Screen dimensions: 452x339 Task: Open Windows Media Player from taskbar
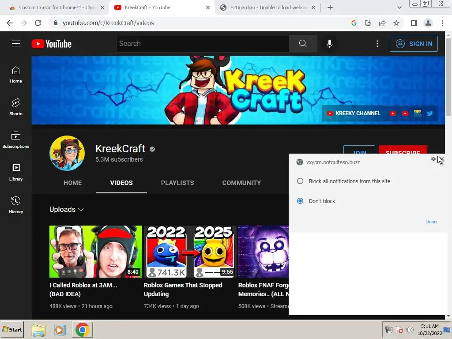tap(60, 330)
